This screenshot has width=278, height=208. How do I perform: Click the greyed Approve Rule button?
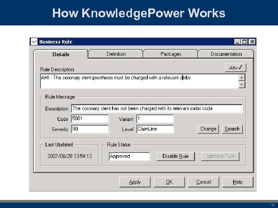pos(220,156)
